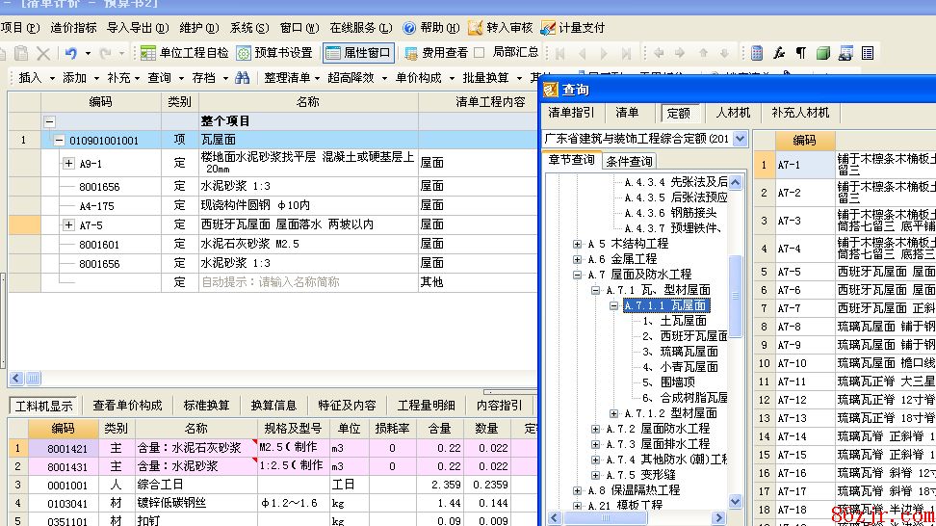
Task: Switch to the 人材机 tab in query dialog
Action: [x=733, y=113]
